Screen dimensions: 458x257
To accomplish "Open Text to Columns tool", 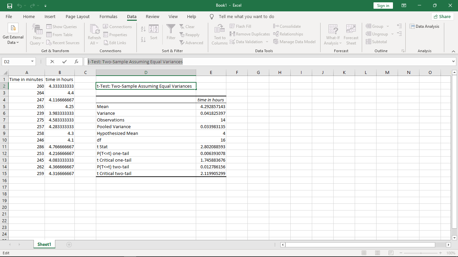I will (x=220, y=34).
